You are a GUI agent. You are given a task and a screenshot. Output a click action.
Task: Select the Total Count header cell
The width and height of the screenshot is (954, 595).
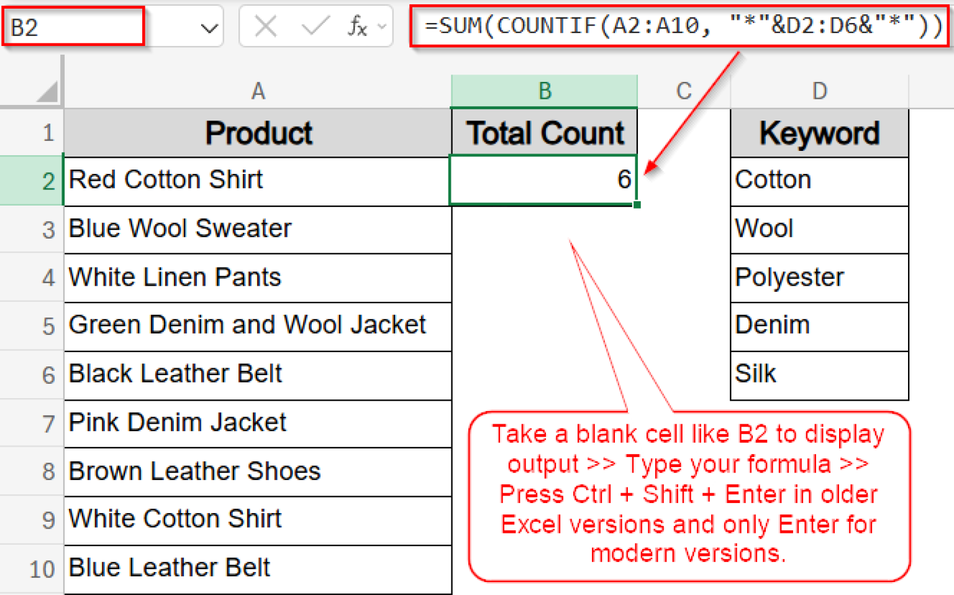(543, 132)
